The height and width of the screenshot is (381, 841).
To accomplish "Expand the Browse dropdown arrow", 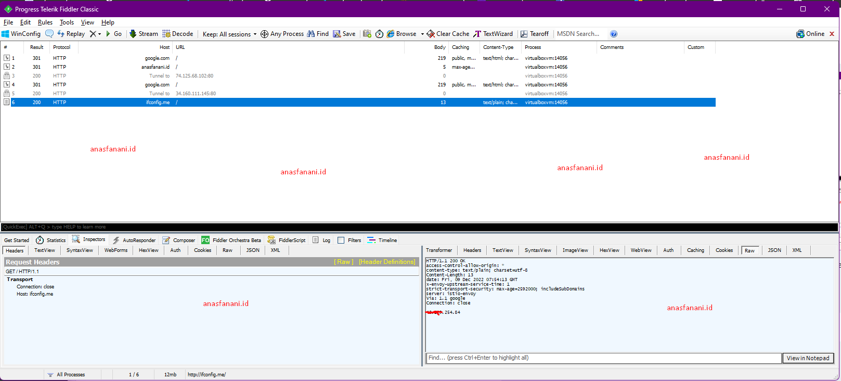I will click(422, 34).
